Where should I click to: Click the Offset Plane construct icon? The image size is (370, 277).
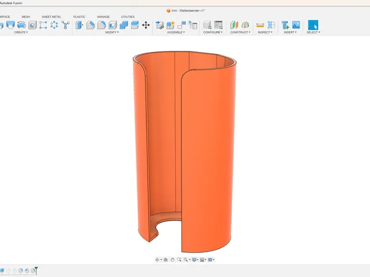[x=234, y=25]
